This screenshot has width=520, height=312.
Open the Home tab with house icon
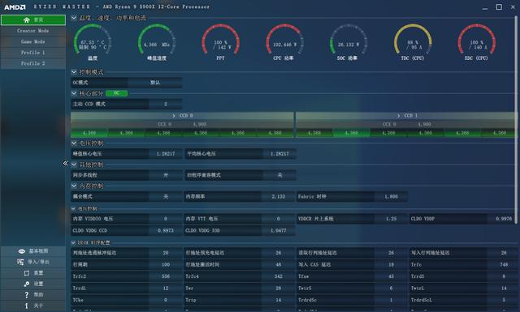click(x=33, y=19)
